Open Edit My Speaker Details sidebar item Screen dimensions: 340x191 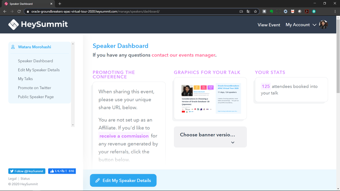[x=39, y=70]
